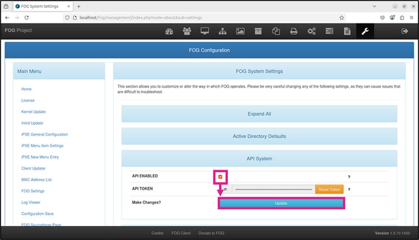Open the Users management icon
This screenshot has height=240, width=419.
[187, 31]
